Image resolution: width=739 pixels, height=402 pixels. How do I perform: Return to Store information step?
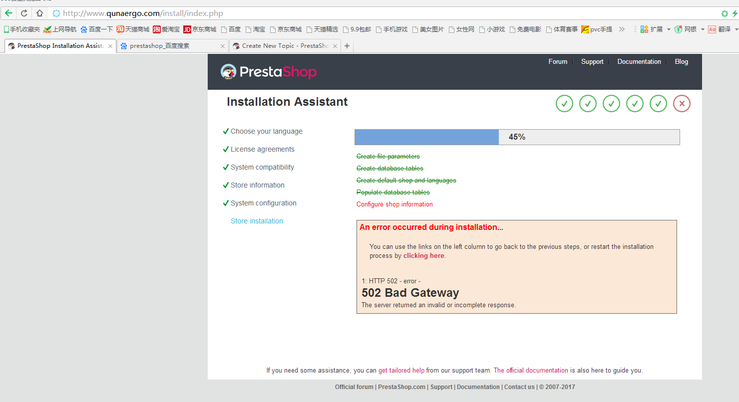(258, 185)
